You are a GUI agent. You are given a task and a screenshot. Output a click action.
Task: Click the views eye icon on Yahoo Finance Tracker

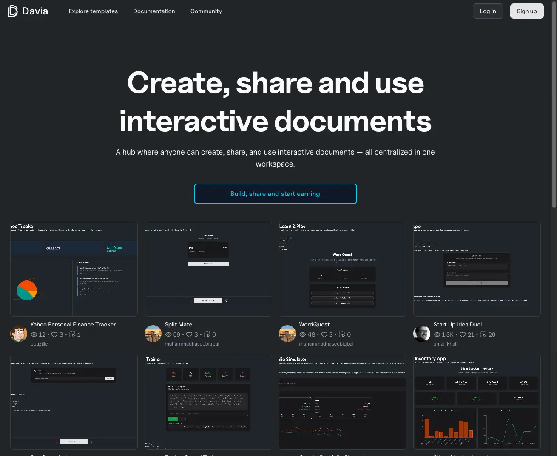pyautogui.click(x=34, y=335)
